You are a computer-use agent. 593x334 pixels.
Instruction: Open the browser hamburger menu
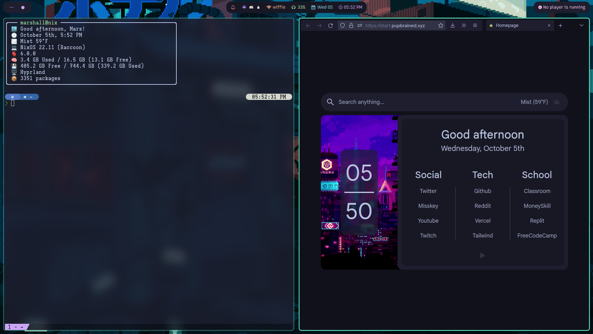click(x=475, y=26)
